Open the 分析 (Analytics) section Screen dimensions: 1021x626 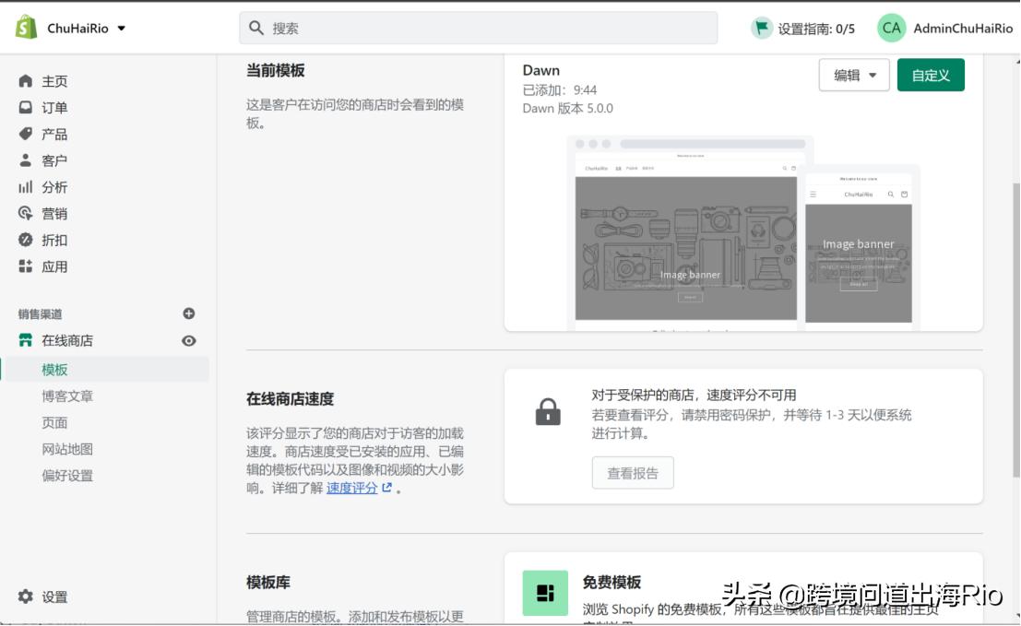(55, 186)
